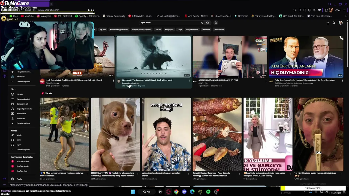Viewport: 349px width, 196px height.
Task: Select Yeni öneriler filter chip
Action: [219, 29]
